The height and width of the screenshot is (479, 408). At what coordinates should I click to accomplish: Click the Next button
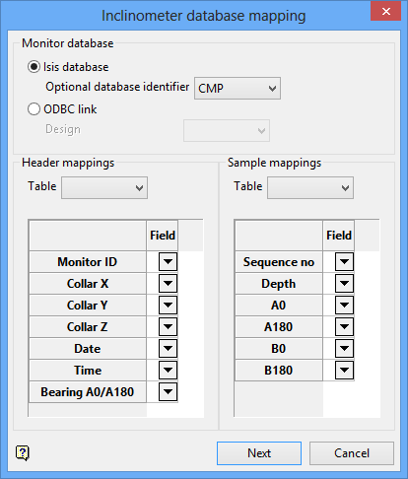click(259, 453)
